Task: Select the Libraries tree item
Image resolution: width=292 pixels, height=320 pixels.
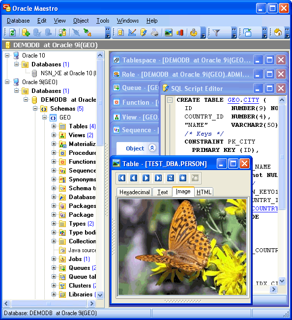Action: click(x=81, y=294)
